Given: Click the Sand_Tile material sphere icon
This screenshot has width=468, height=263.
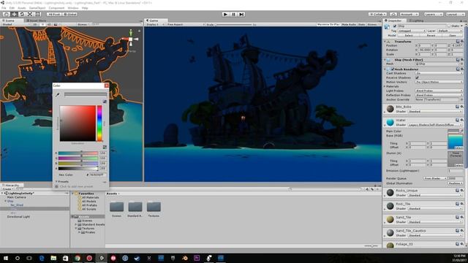Looking at the screenshot, I should click(x=390, y=219).
